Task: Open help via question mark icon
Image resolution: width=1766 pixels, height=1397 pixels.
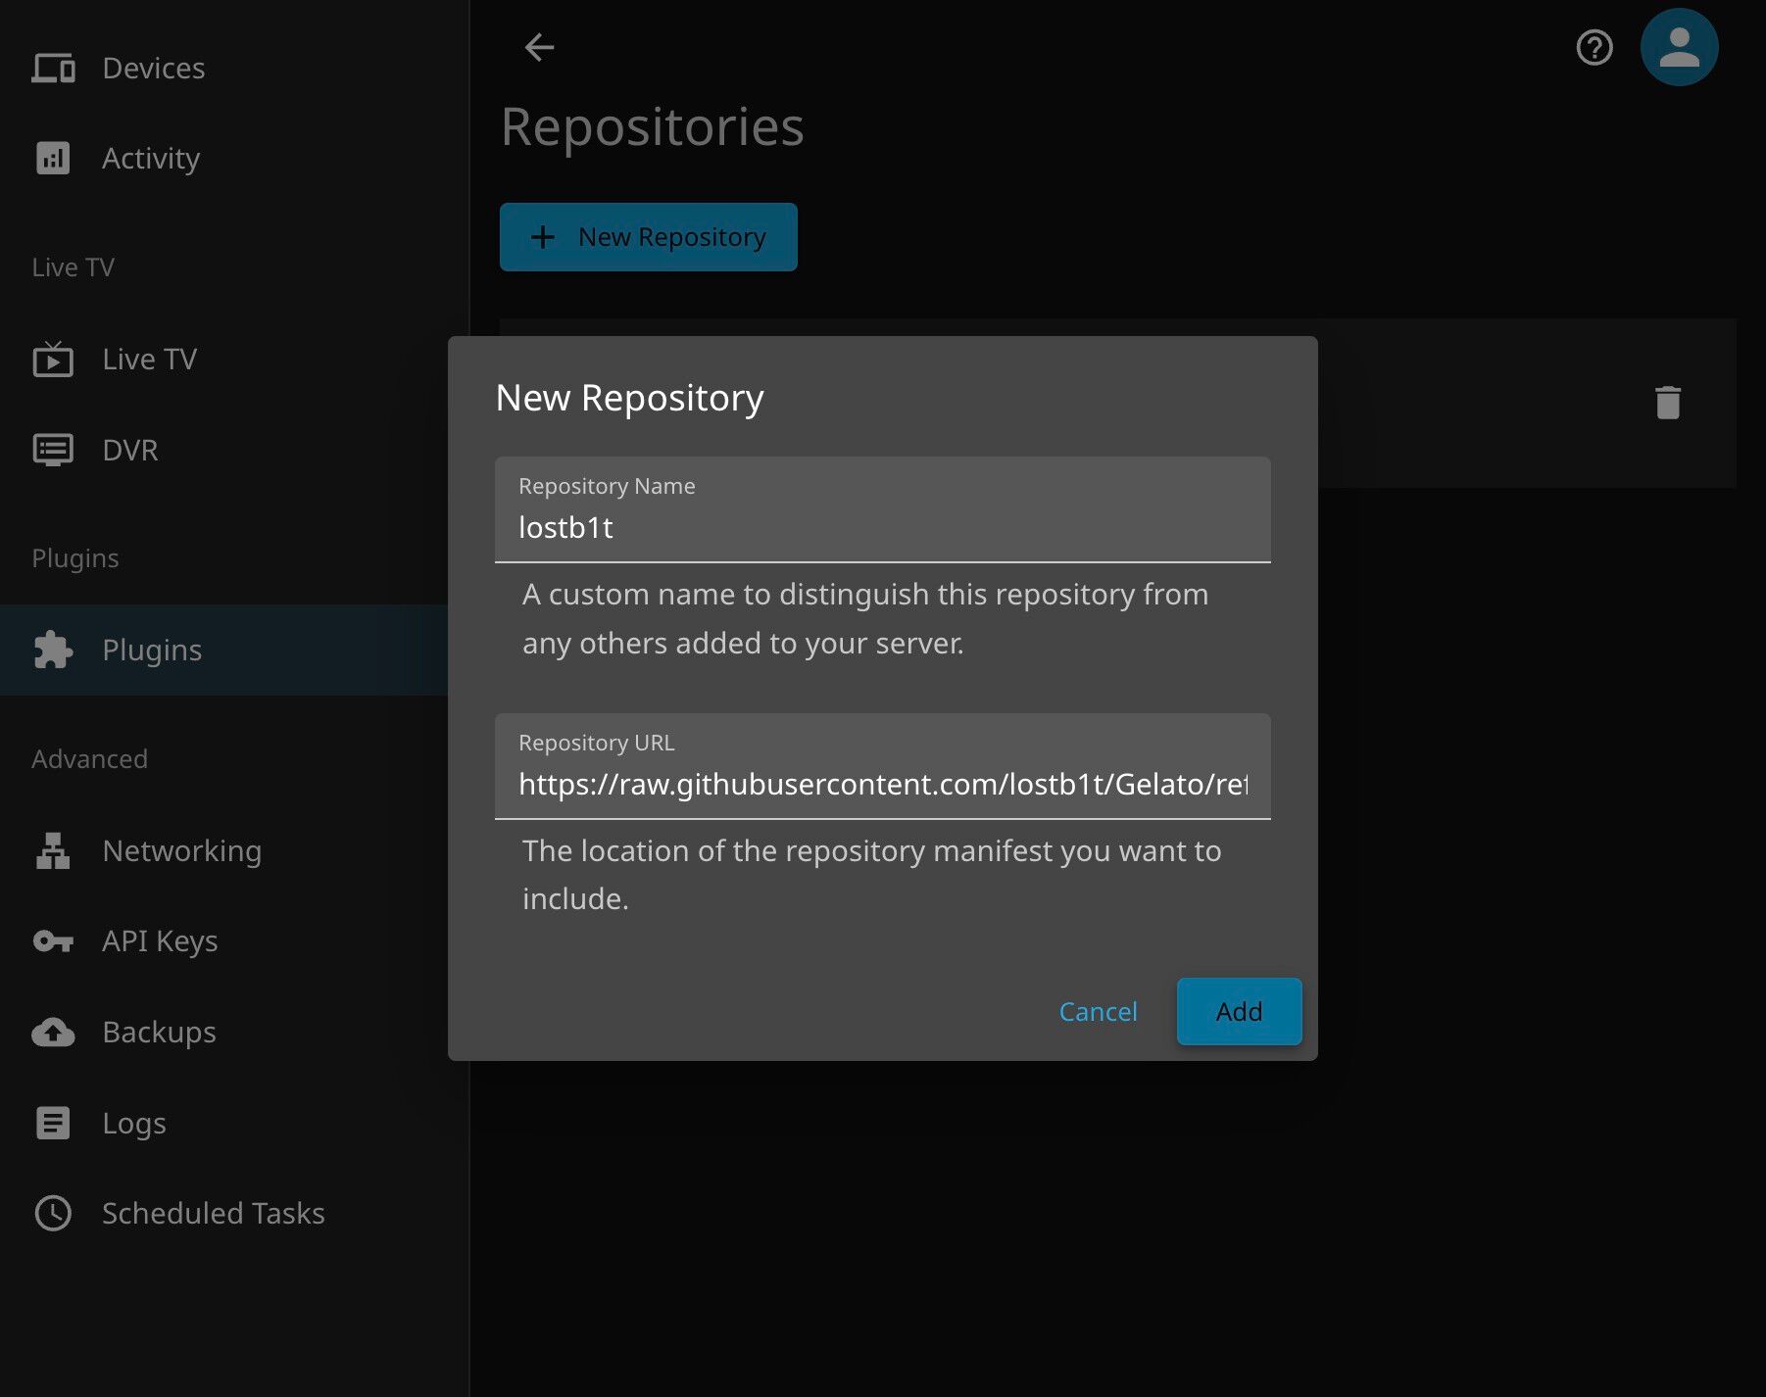Action: click(x=1594, y=47)
